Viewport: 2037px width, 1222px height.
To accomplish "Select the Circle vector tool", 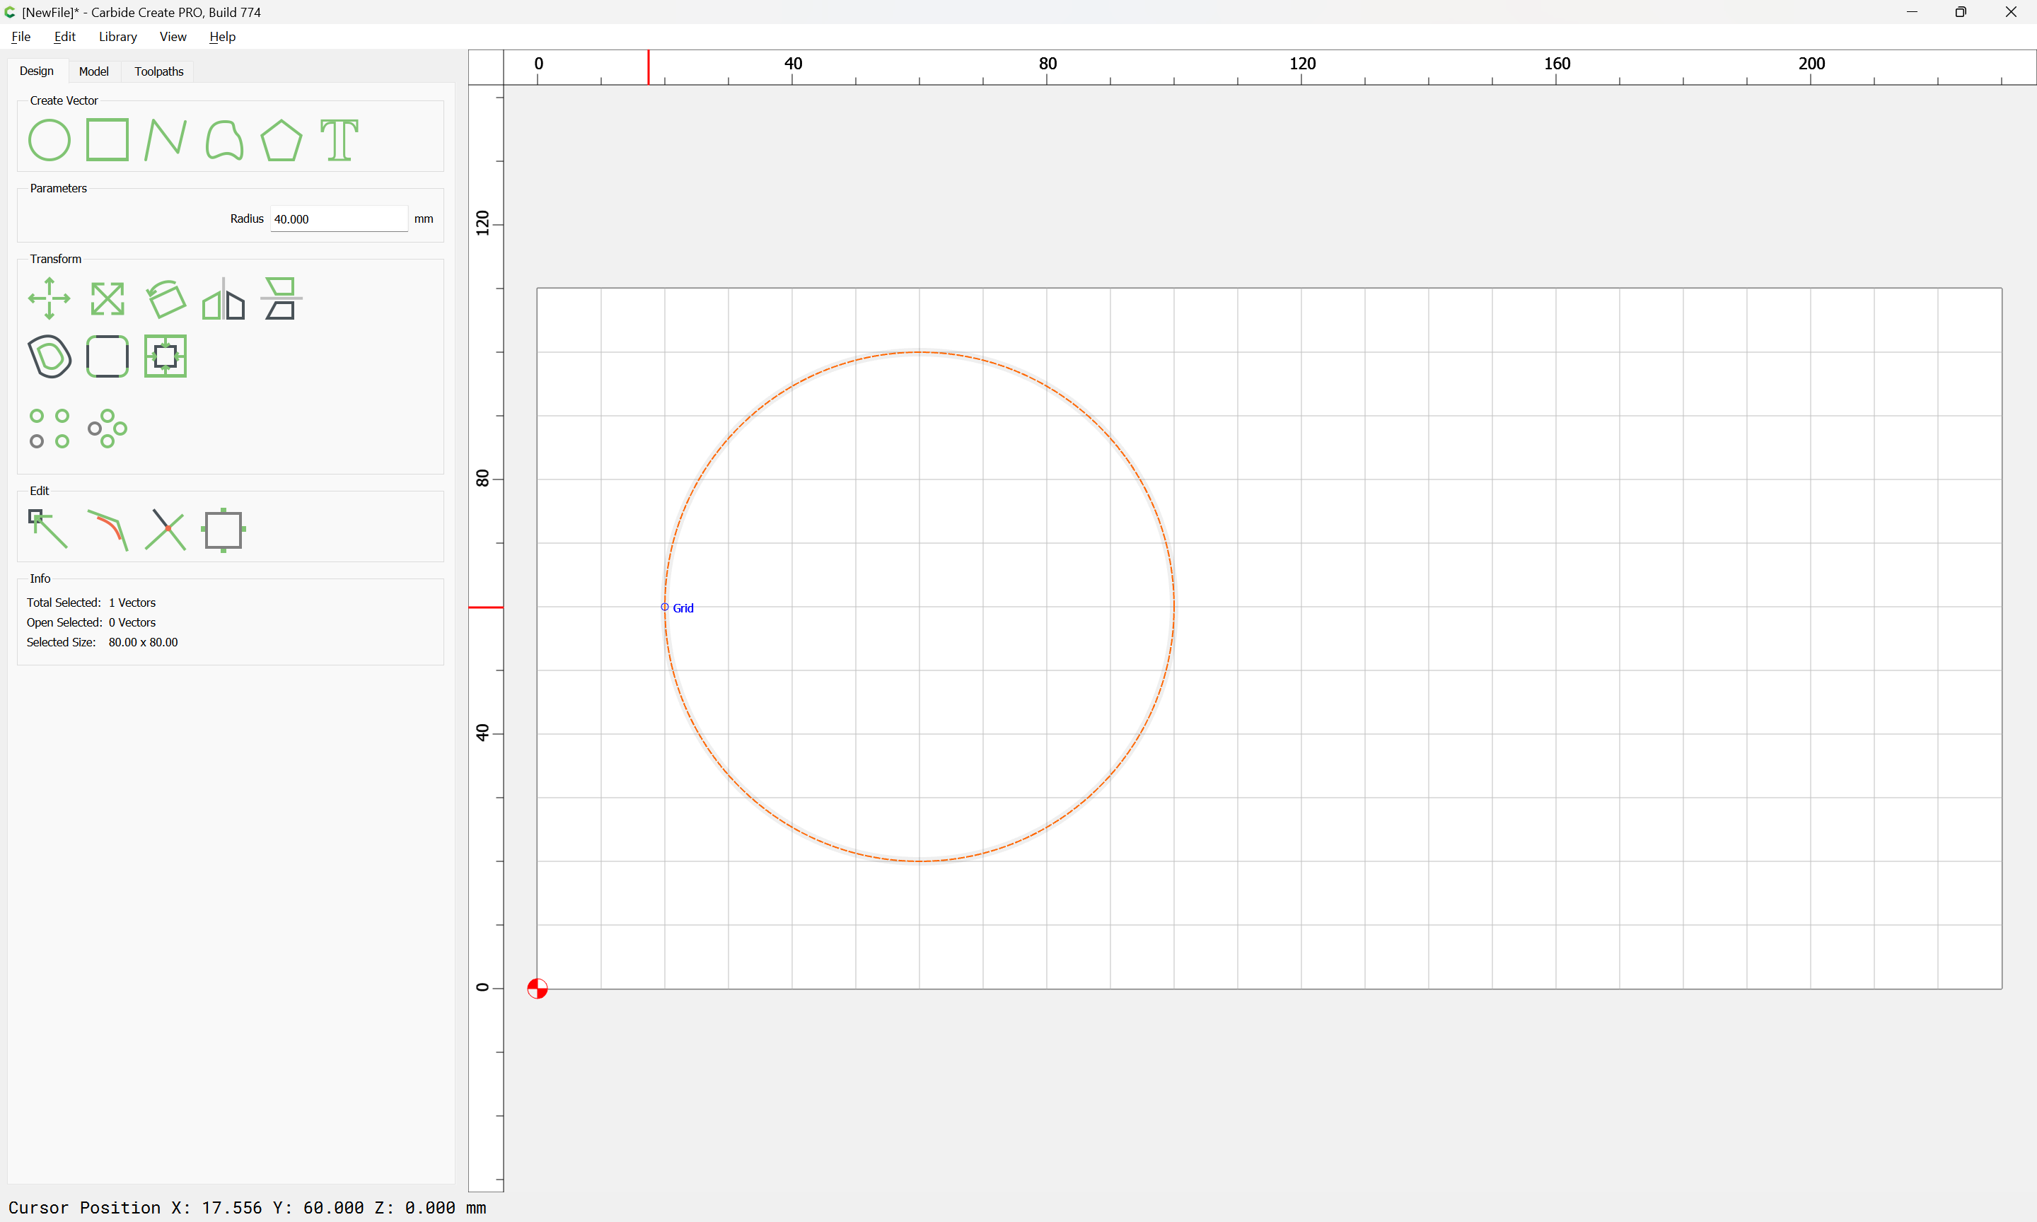I will pos(50,140).
